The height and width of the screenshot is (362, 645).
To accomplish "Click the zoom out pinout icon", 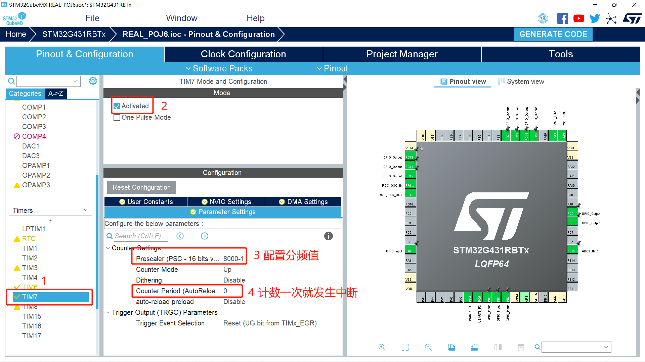I will coord(428,347).
